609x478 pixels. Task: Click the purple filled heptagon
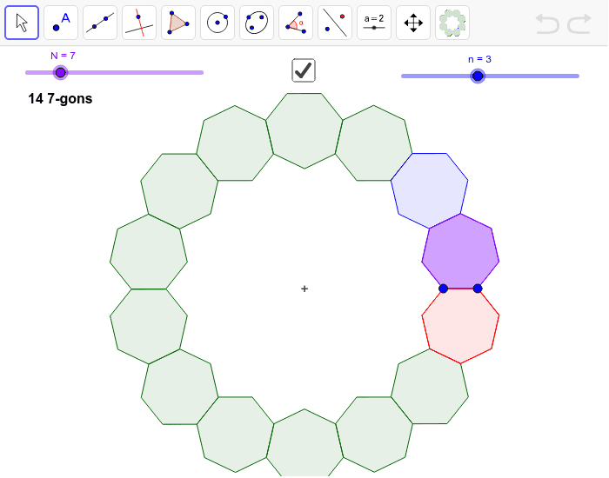(x=460, y=254)
